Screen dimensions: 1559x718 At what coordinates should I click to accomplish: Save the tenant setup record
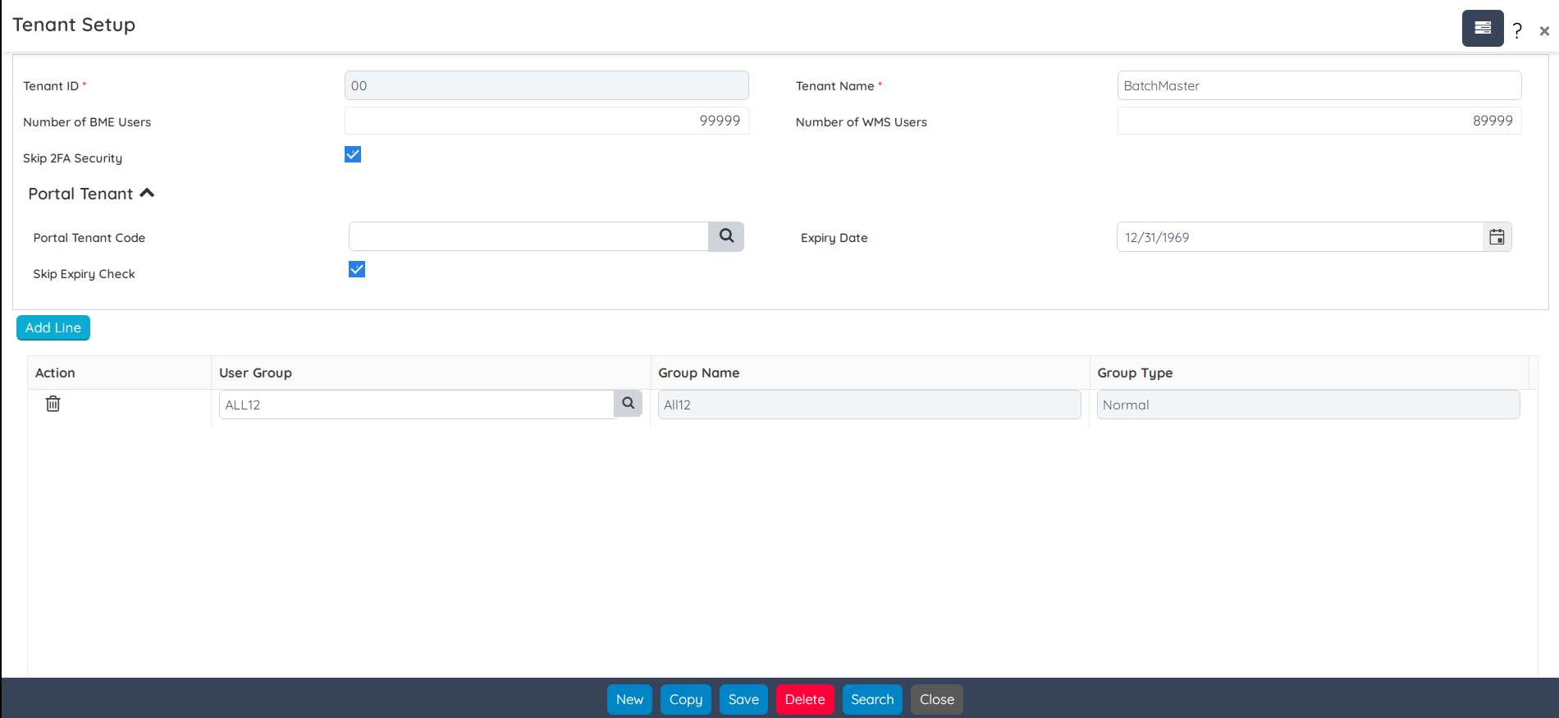point(743,699)
